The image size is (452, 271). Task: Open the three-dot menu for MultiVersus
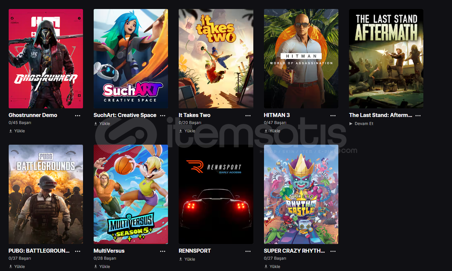(x=163, y=251)
